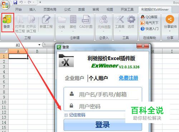Click the Undo arrow icon
Image resolution: width=179 pixels, height=132 pixels.
pos(21,2)
